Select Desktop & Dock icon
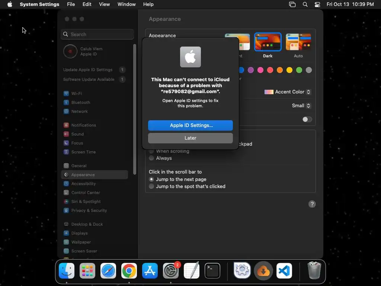The height and width of the screenshot is (286, 381). coord(66,224)
